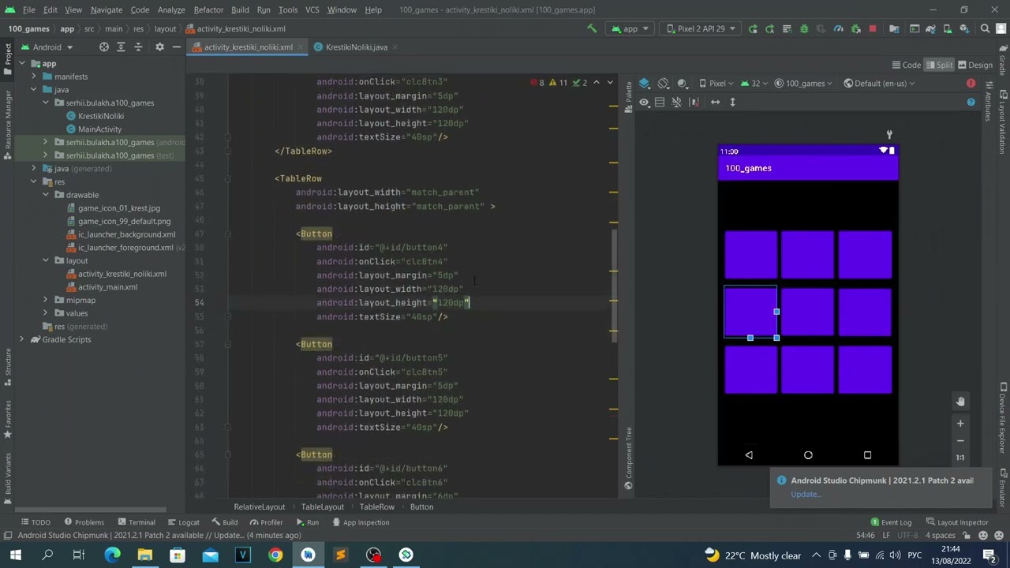The image size is (1010, 568).
Task: Click the 1:1 zoom to fit icon
Action: (x=960, y=458)
